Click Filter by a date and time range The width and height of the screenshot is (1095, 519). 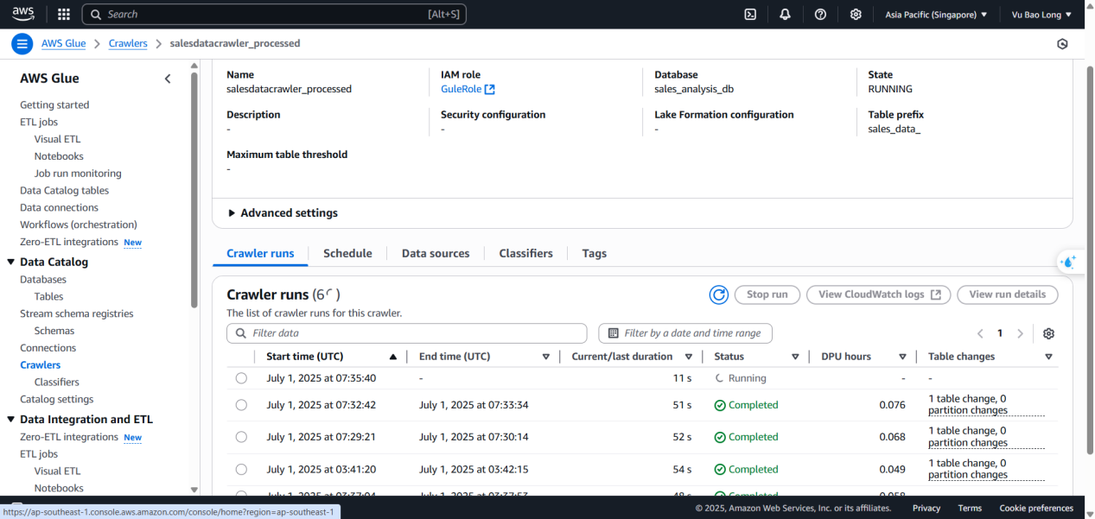click(x=685, y=333)
